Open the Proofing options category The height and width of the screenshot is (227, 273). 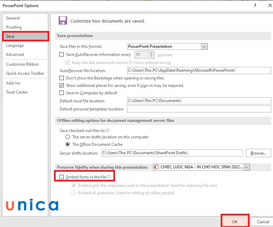click(x=14, y=27)
